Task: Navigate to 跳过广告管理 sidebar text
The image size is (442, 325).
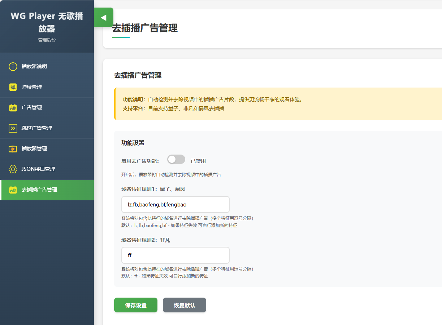Action: (37, 128)
